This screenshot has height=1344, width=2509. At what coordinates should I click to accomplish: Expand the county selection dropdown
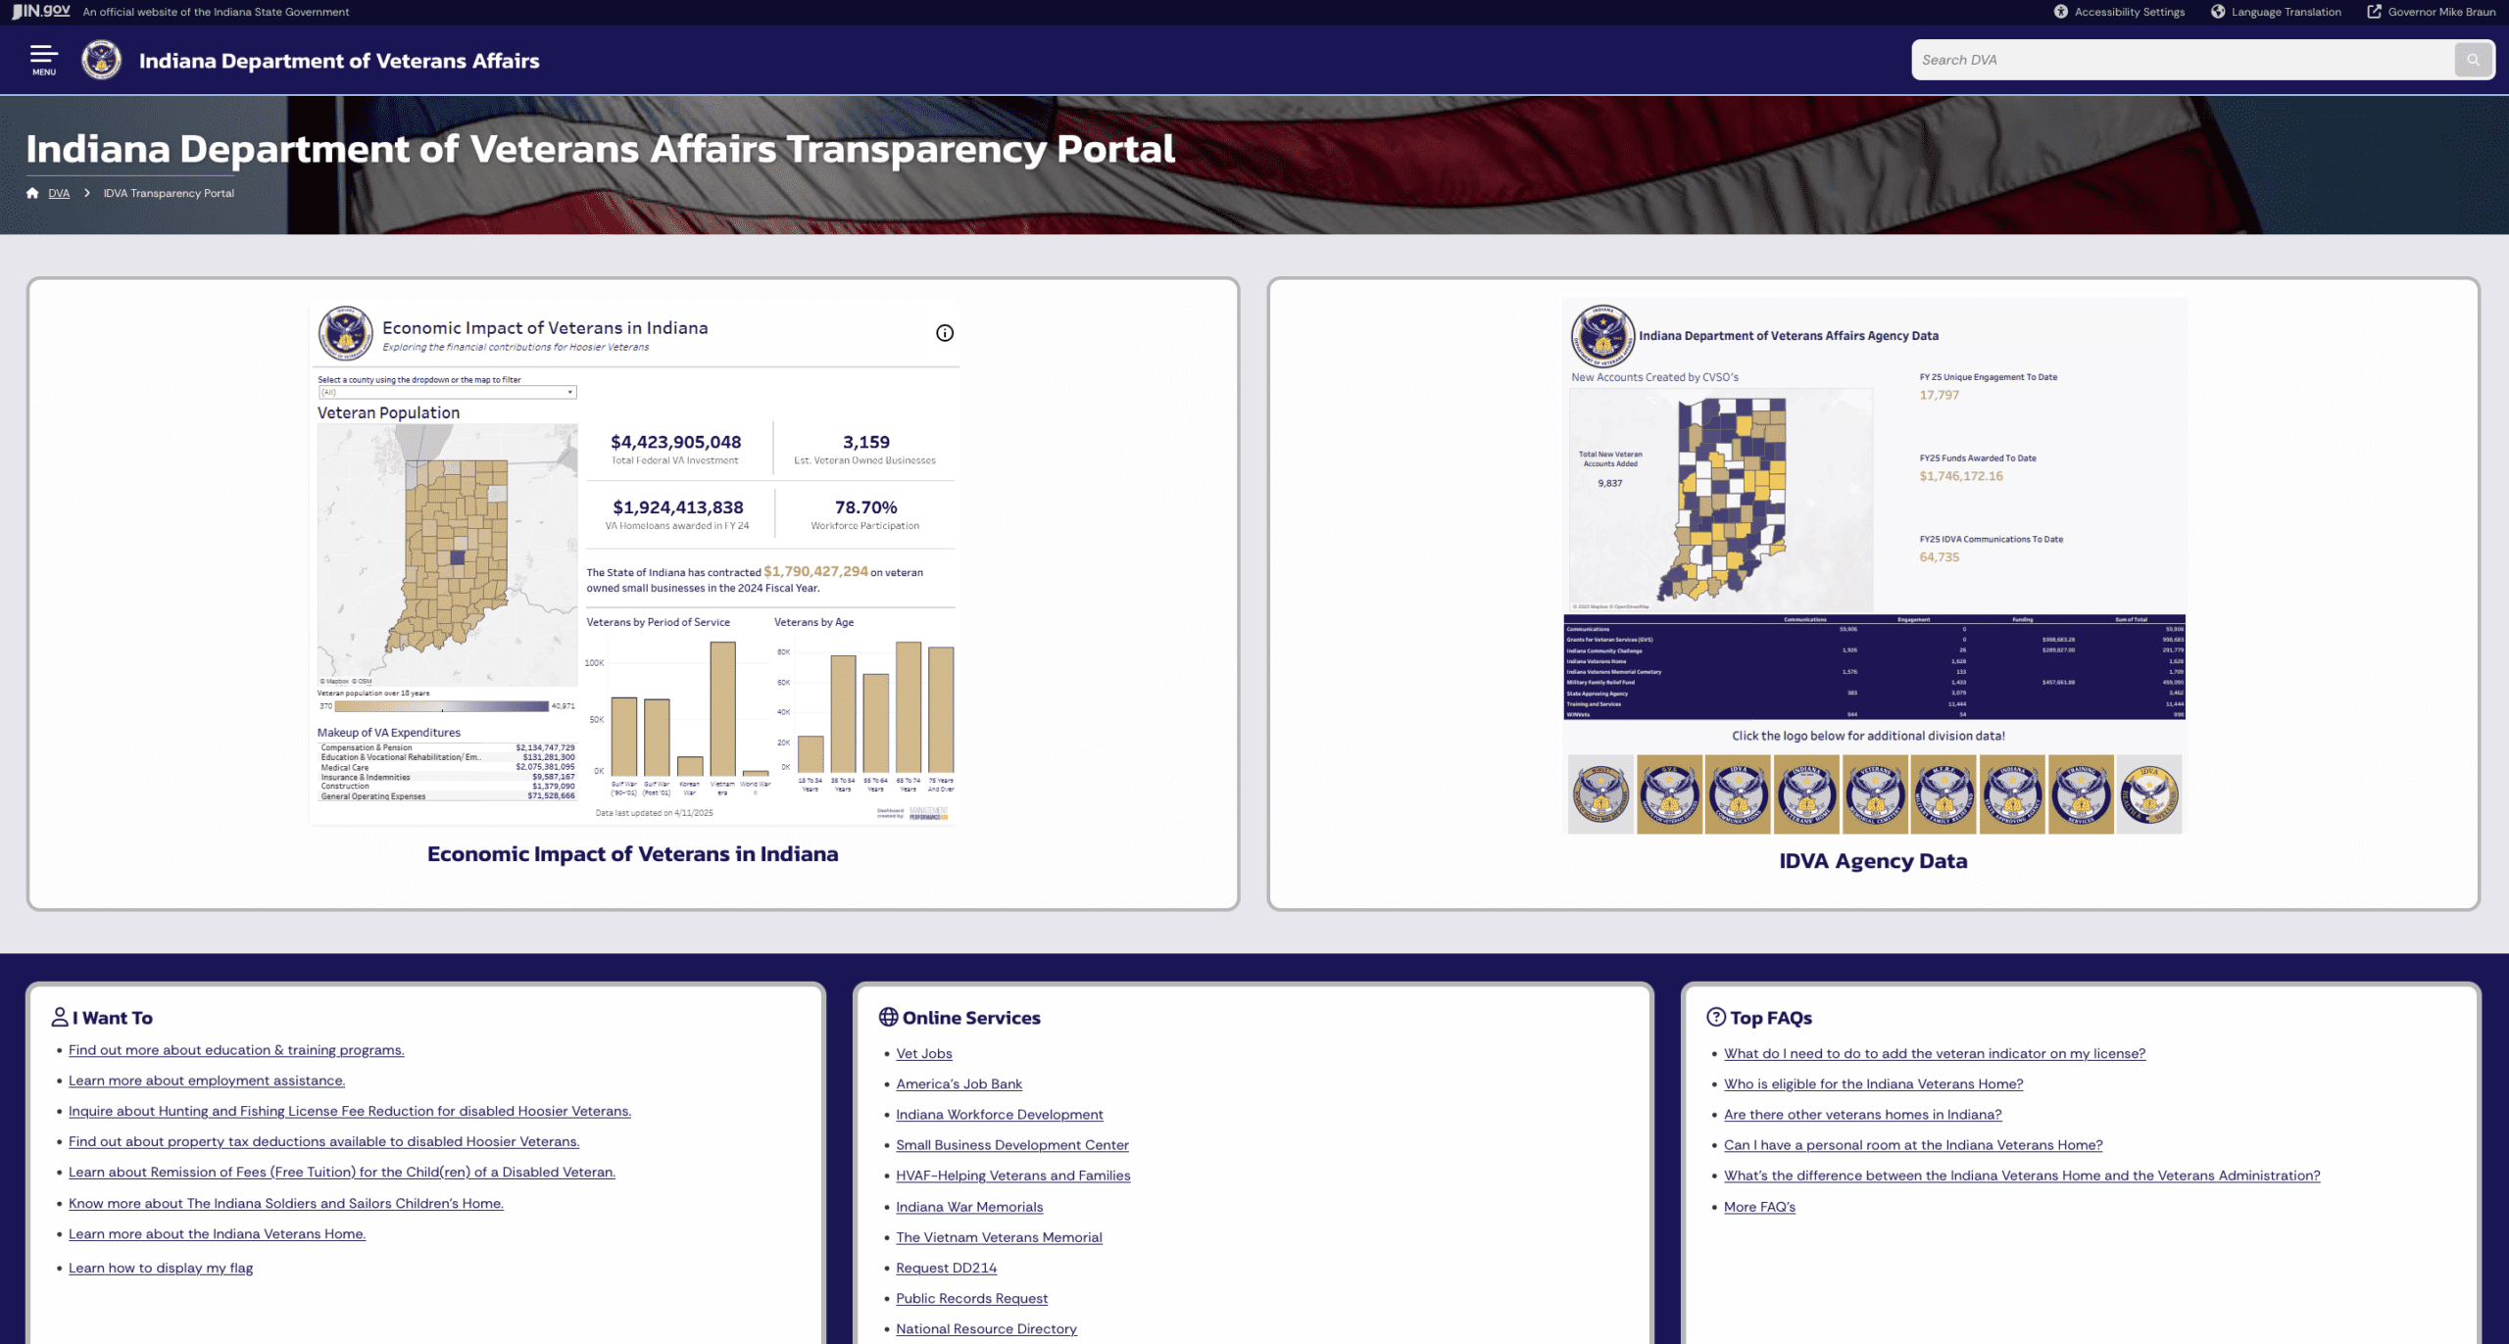click(x=447, y=392)
